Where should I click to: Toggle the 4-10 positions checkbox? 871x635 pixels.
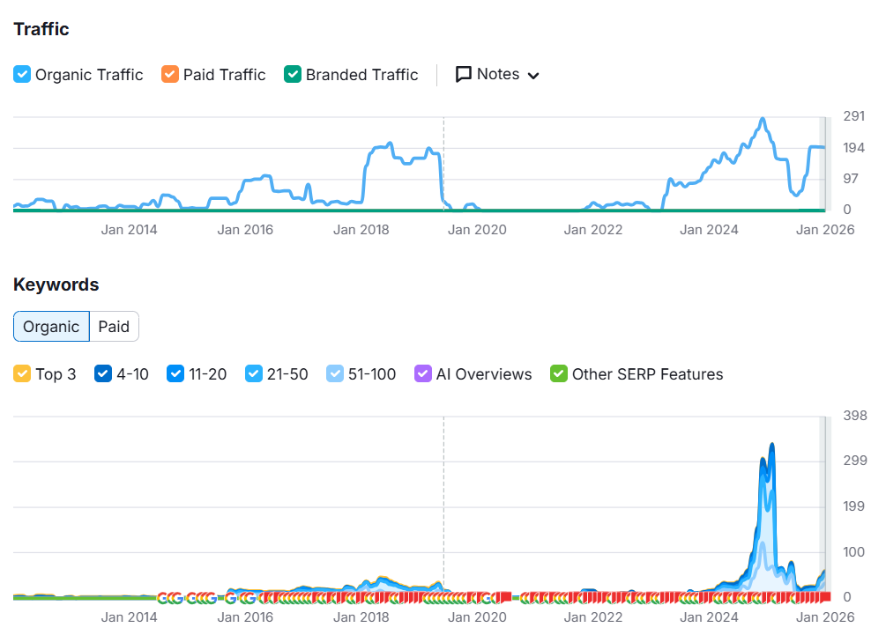(103, 374)
